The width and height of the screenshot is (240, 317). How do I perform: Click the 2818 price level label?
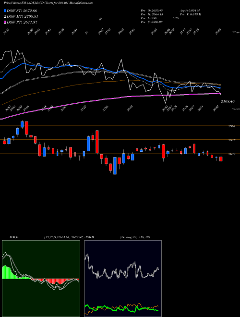tap(232, 140)
